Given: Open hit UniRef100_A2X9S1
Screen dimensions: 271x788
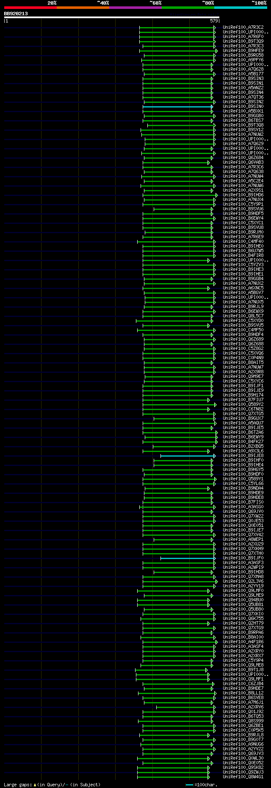Looking at the screenshot, I should pos(243,190).
